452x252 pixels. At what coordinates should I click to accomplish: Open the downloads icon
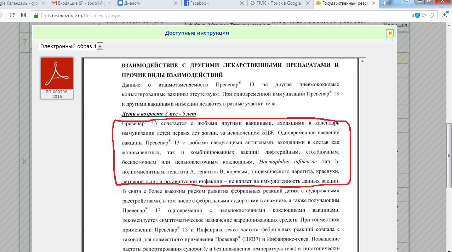[445, 15]
